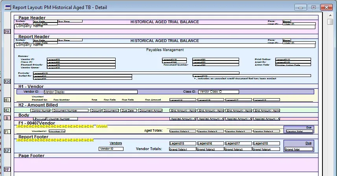337x176 pixels.
Task: Click the RF report footer section marker
Action: (x=7, y=150)
